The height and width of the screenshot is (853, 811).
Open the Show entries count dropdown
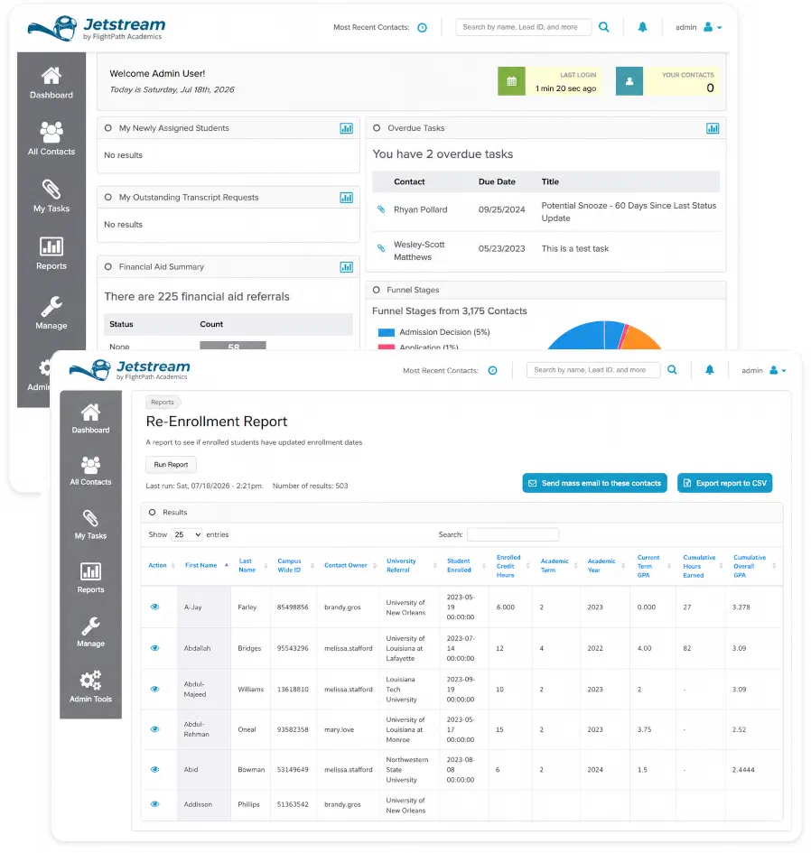187,534
